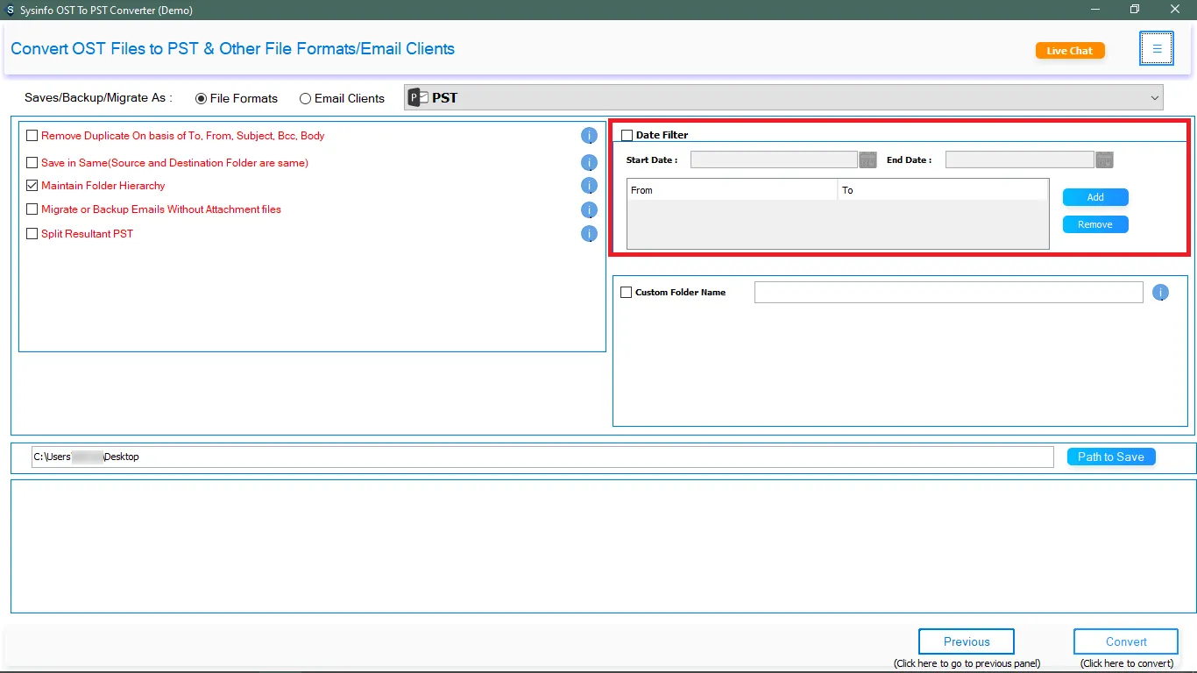Click info icon for Split Resultant PST
The width and height of the screenshot is (1197, 673).
(x=589, y=233)
